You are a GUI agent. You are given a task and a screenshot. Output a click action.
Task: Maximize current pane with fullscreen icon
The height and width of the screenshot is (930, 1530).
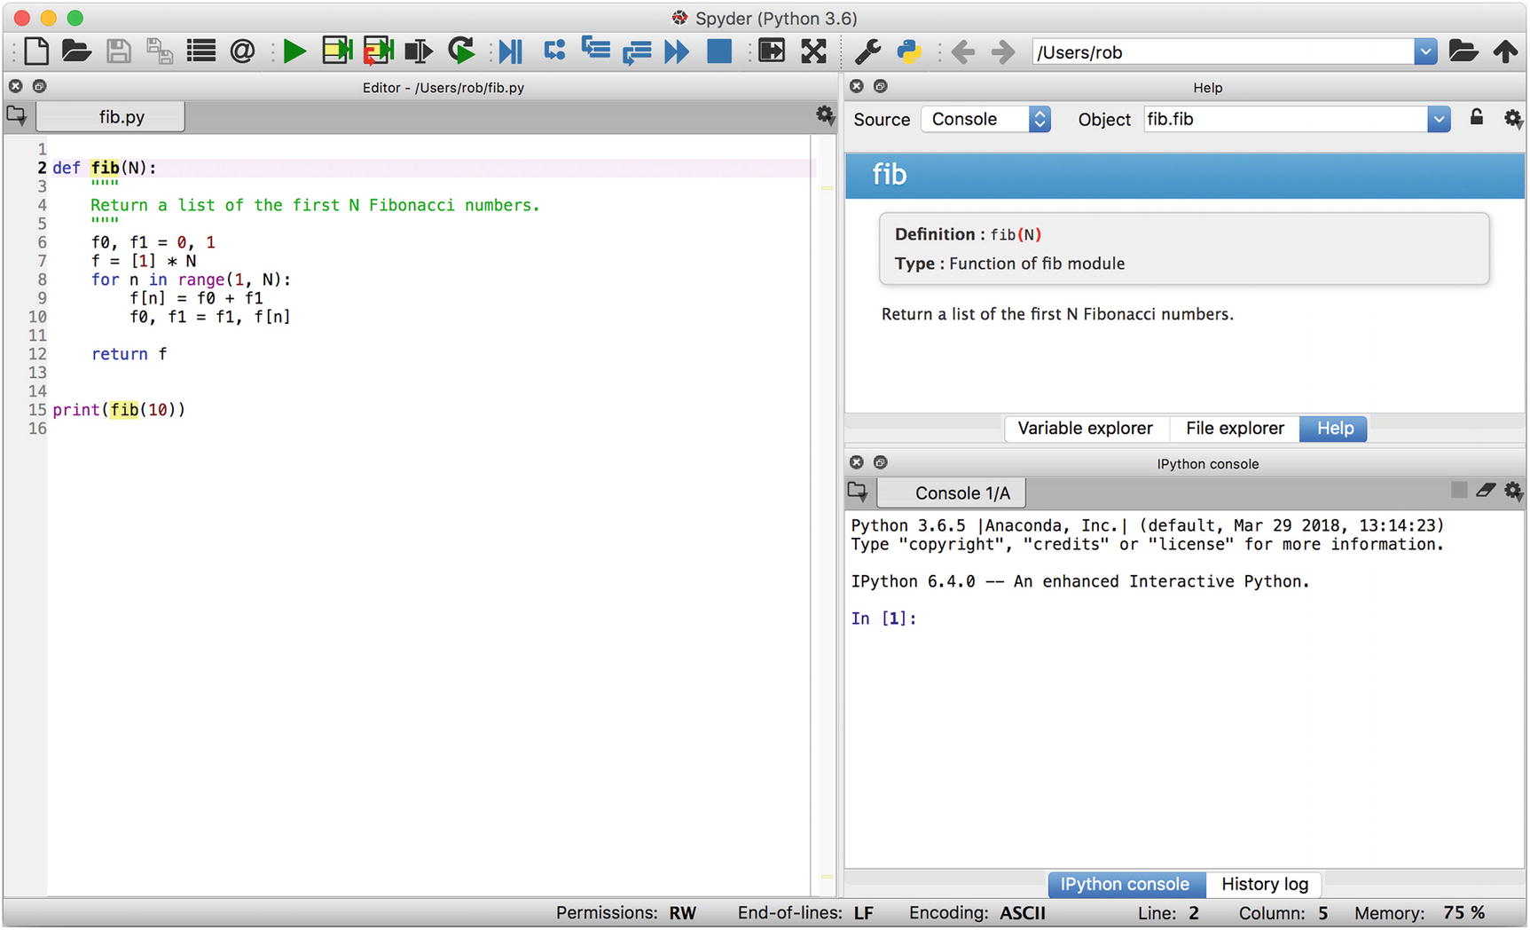coord(813,51)
